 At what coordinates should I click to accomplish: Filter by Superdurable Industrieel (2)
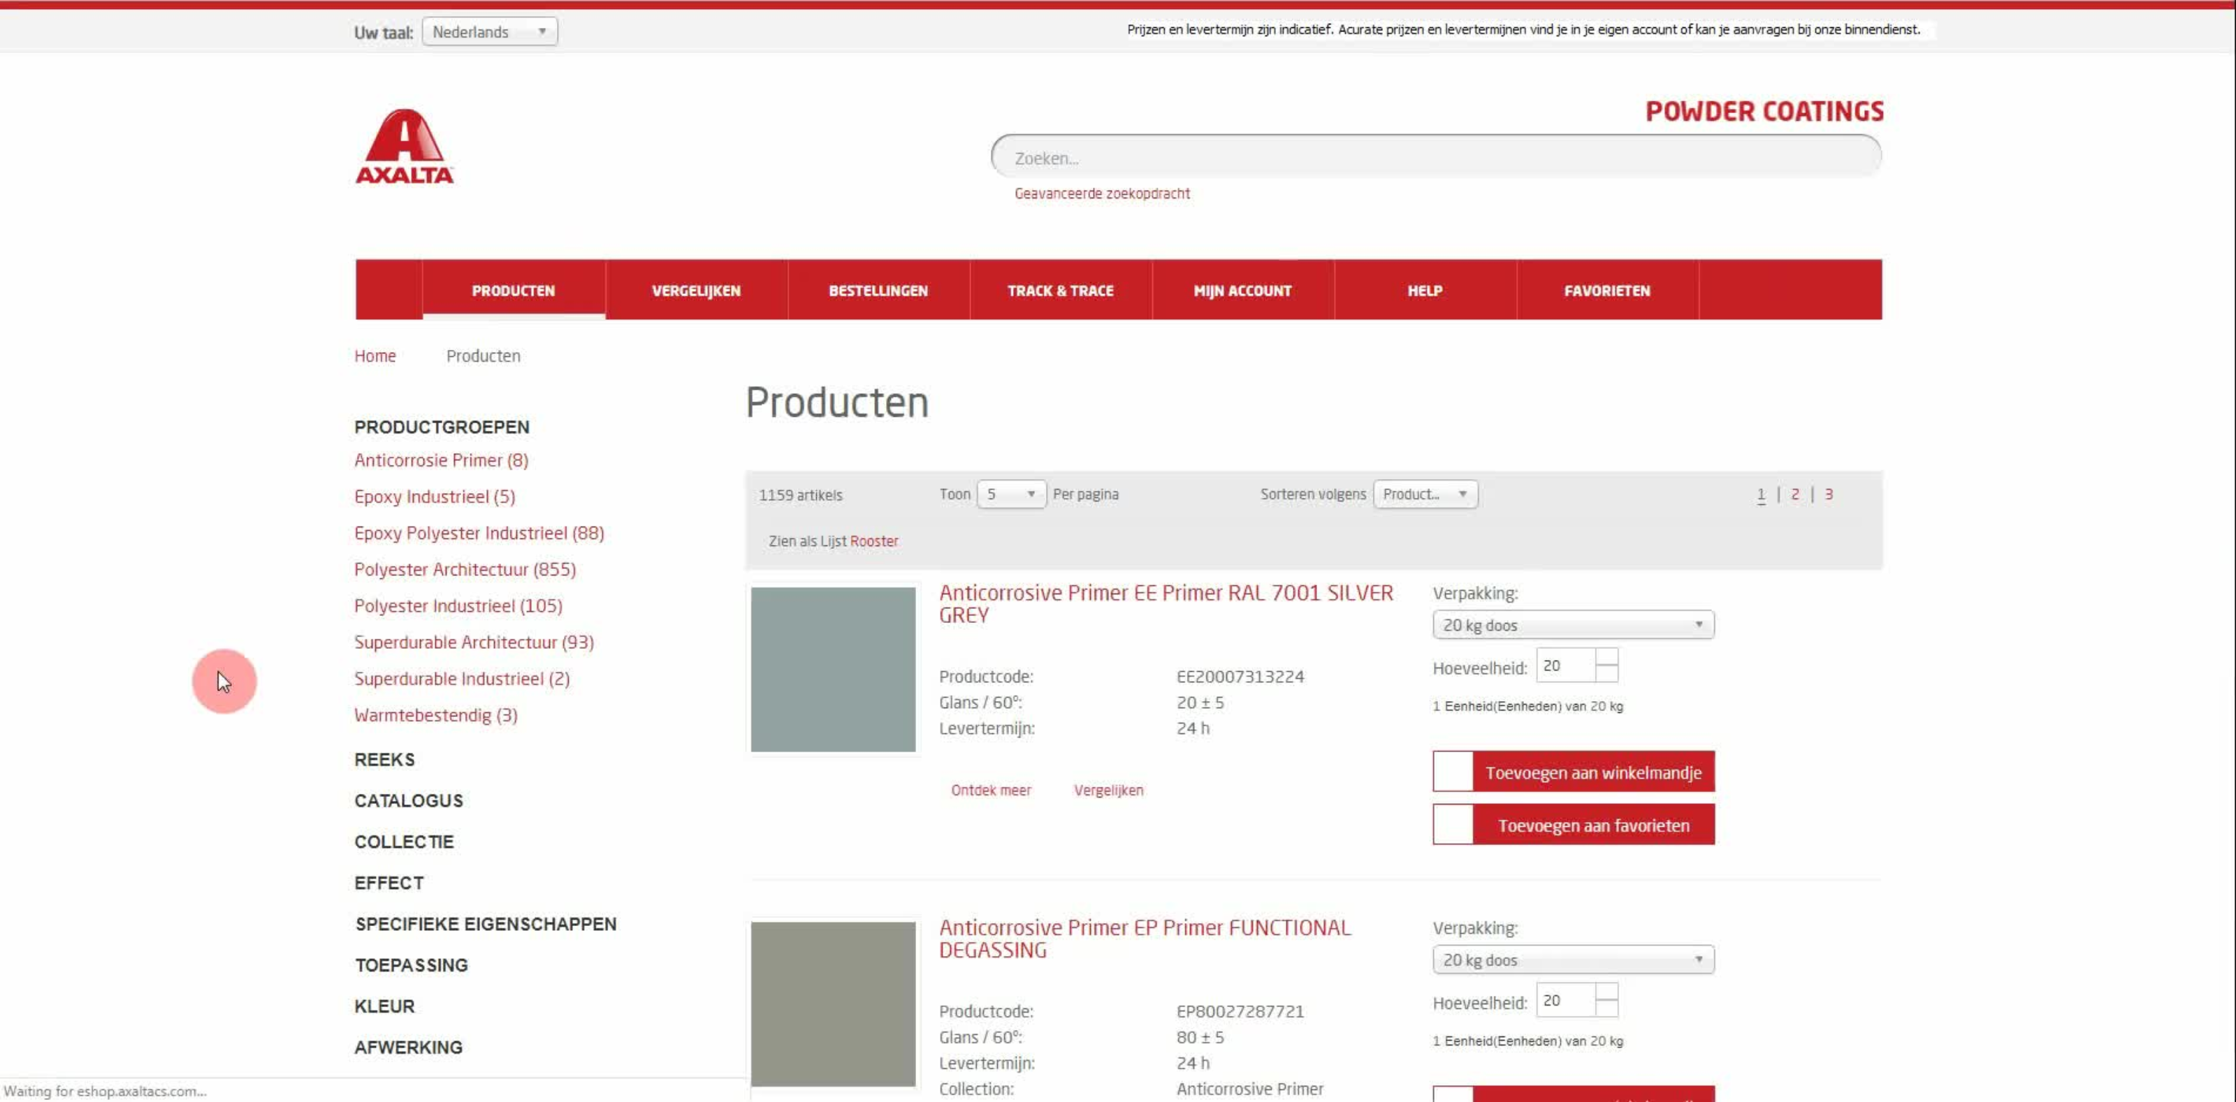[462, 679]
